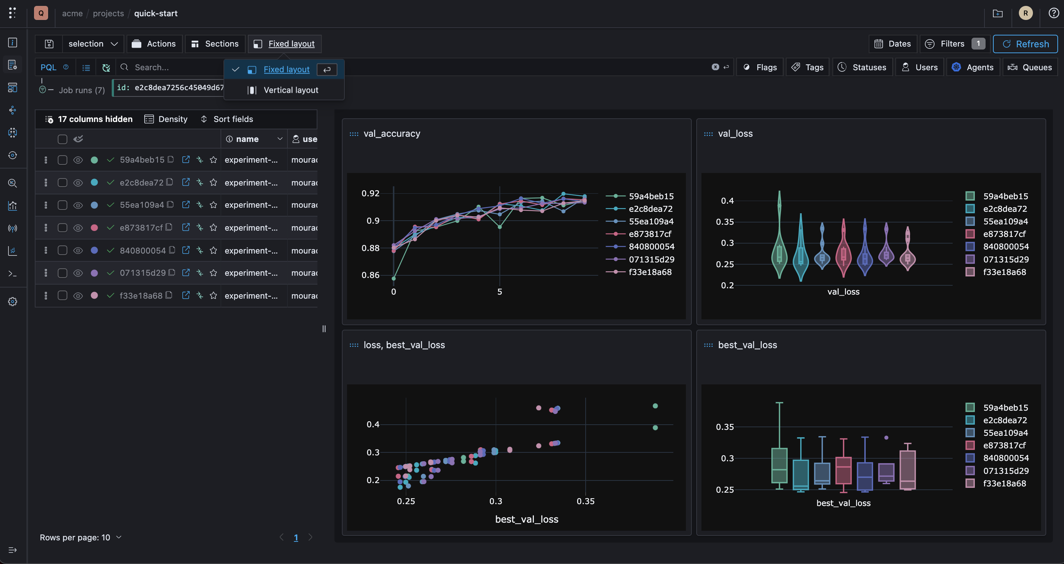Open run f33e18a68 in new tab
Screen dimensions: 1064x564
click(186, 295)
